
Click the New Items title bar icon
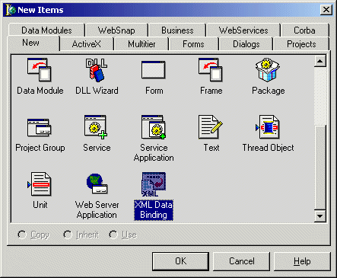pos(11,10)
